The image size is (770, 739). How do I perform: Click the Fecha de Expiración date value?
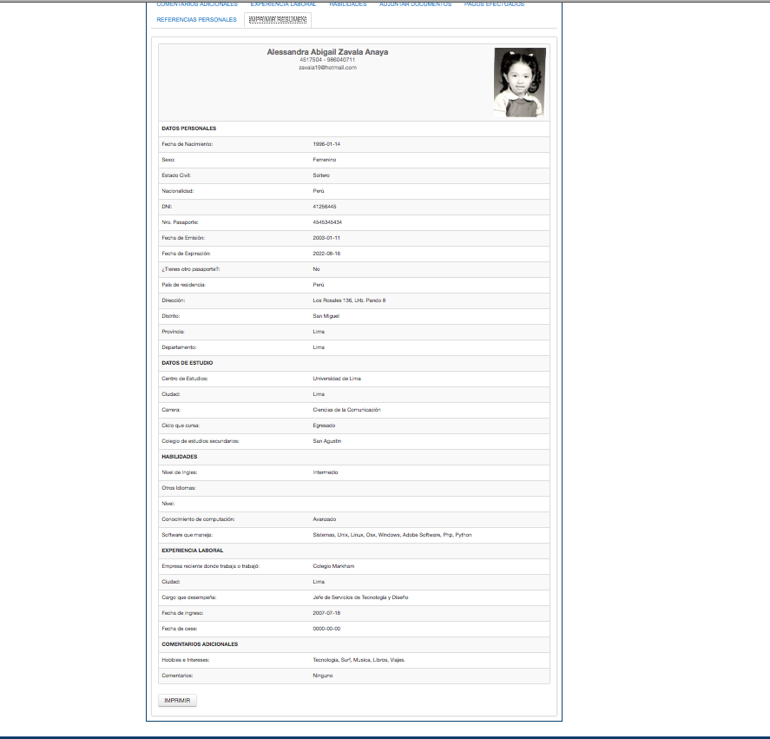(326, 254)
